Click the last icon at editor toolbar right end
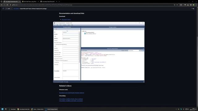Viewport: 198px width, 111px height. 143,51
